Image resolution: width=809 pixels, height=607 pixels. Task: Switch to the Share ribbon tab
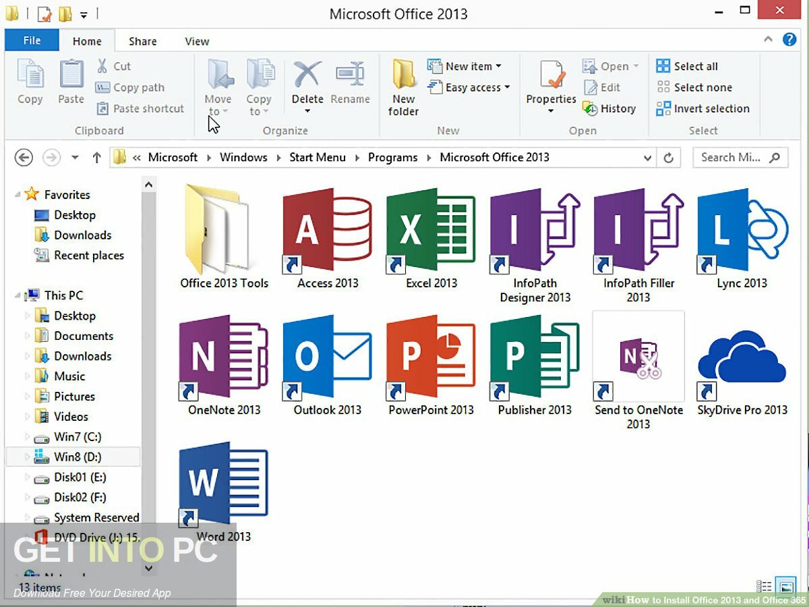click(x=143, y=41)
